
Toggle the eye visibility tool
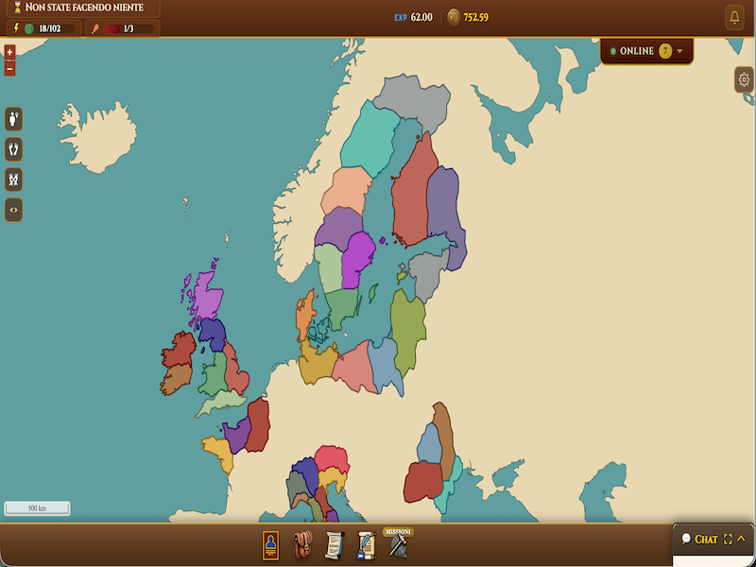click(12, 209)
